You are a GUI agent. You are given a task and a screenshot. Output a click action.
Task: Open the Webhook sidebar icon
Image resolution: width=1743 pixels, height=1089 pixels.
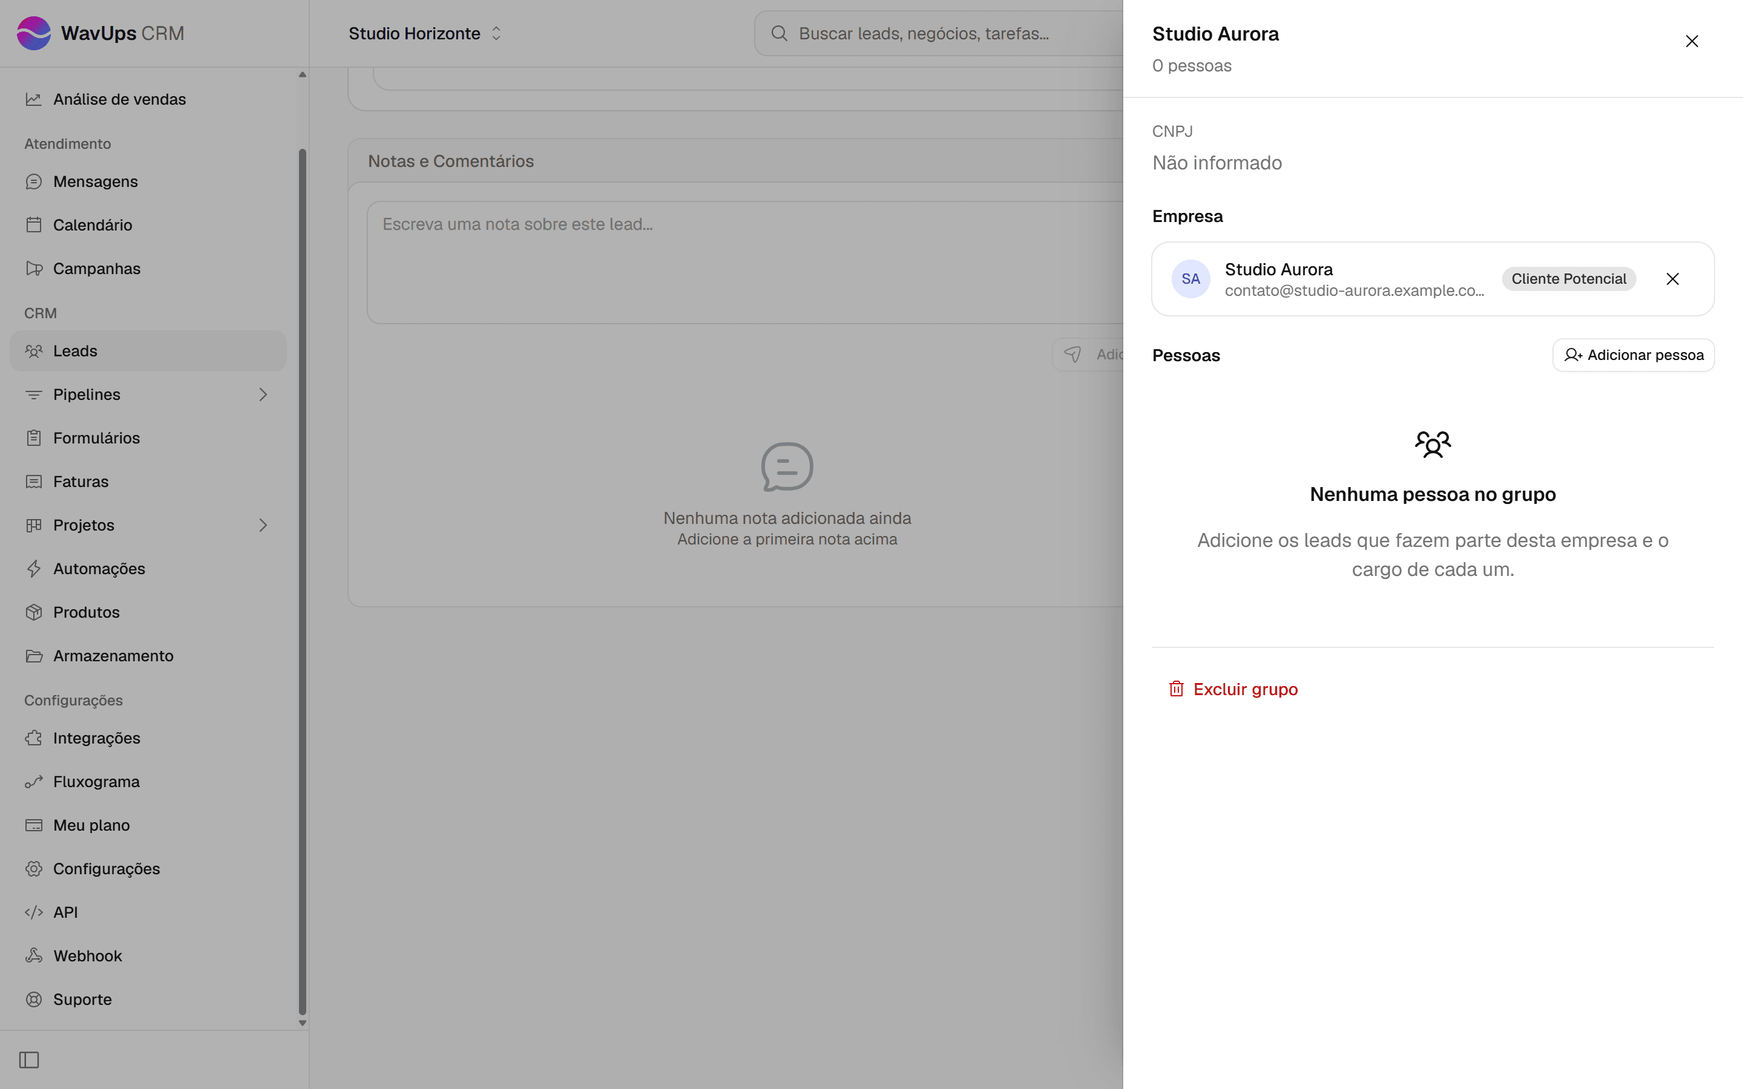[x=33, y=956]
